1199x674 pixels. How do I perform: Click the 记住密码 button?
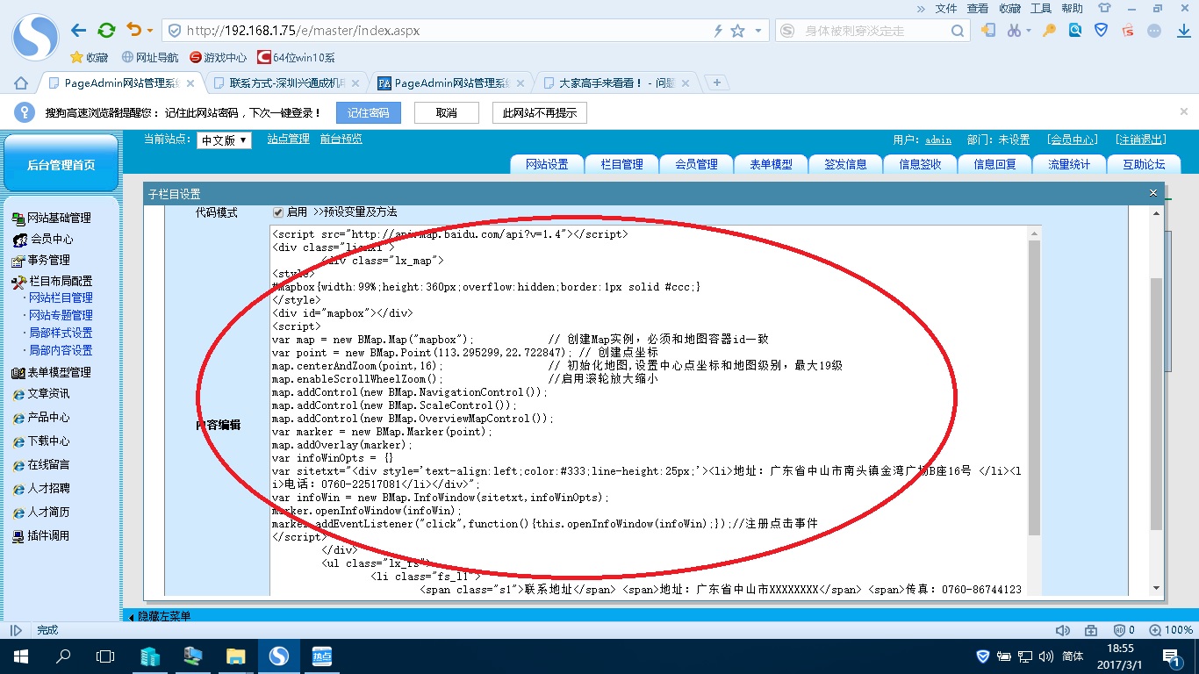click(x=368, y=113)
